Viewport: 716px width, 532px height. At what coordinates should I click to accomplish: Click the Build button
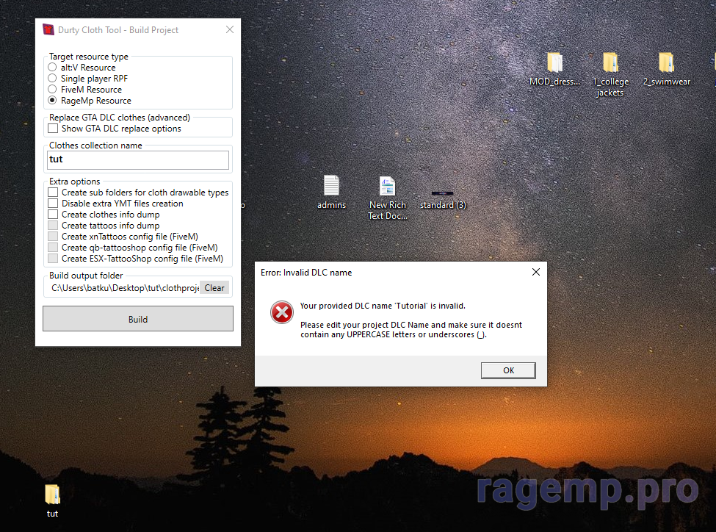pos(138,319)
